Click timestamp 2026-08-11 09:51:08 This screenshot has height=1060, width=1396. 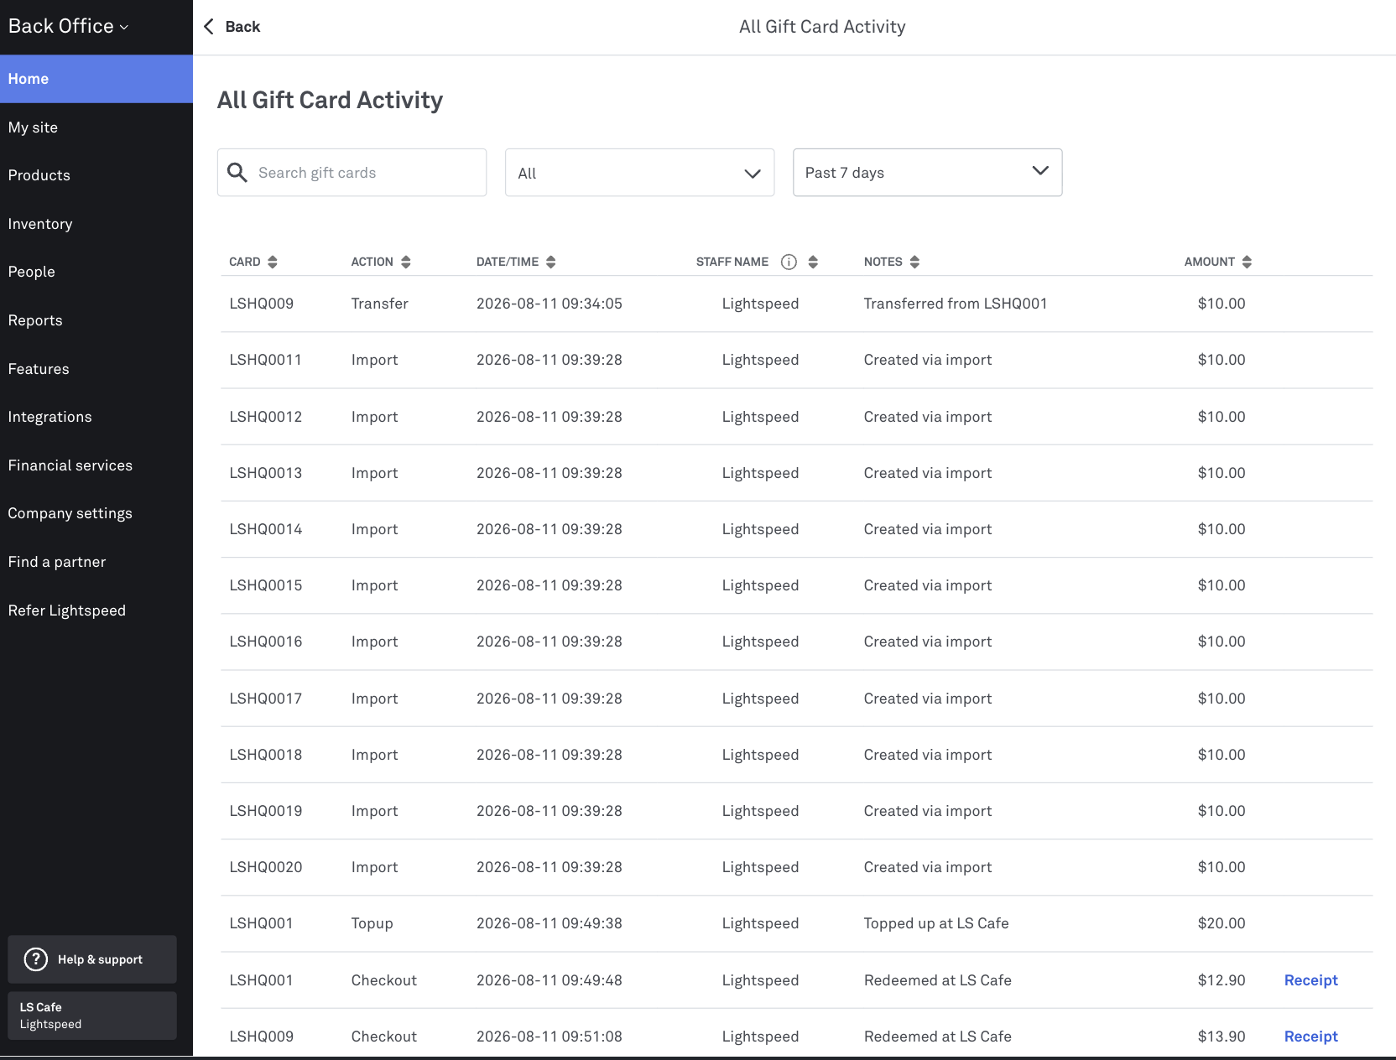(x=550, y=1037)
